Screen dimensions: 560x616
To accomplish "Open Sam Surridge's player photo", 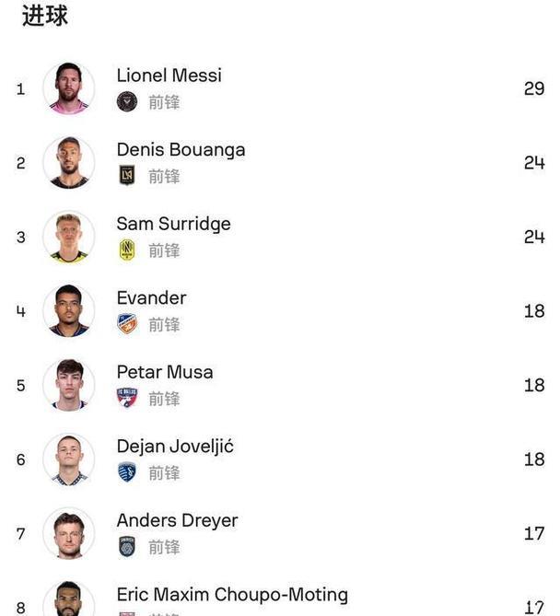I will (69, 237).
